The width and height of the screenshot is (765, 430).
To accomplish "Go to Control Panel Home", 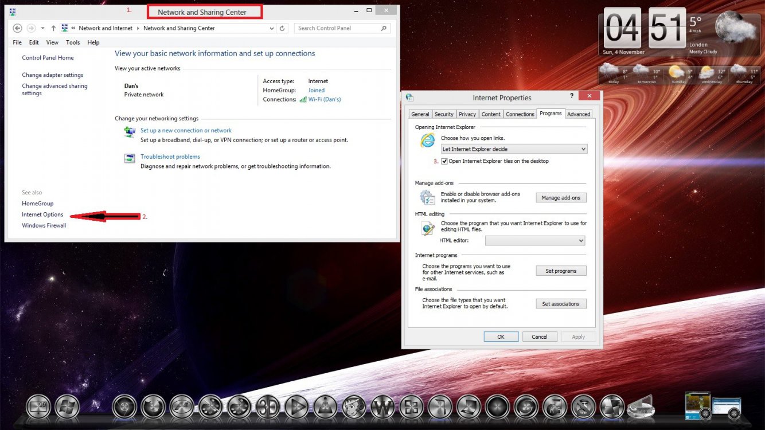I will pyautogui.click(x=48, y=58).
